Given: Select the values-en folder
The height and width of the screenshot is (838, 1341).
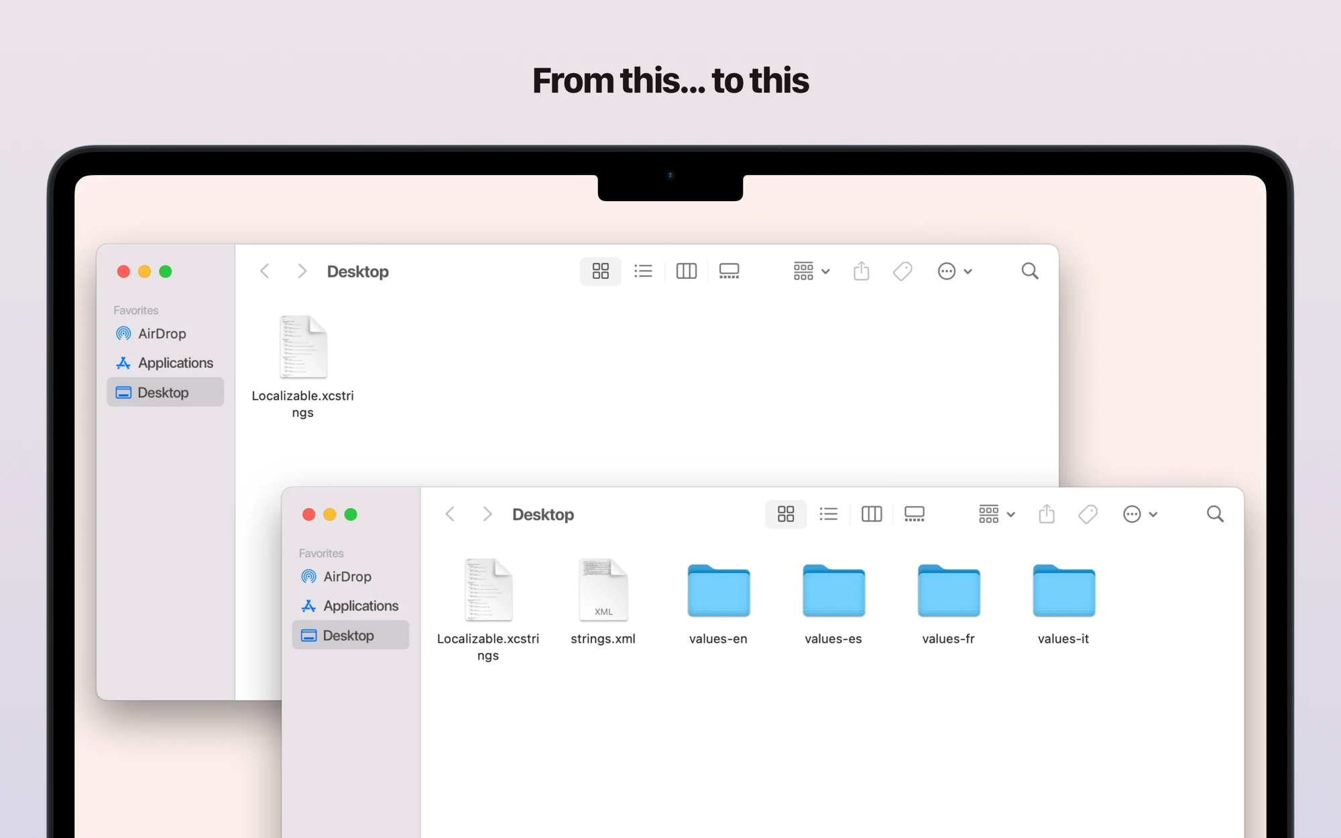Looking at the screenshot, I should click(718, 604).
